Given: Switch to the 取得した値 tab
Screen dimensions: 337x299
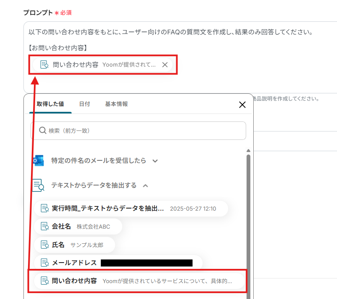Looking at the screenshot, I should pos(50,104).
